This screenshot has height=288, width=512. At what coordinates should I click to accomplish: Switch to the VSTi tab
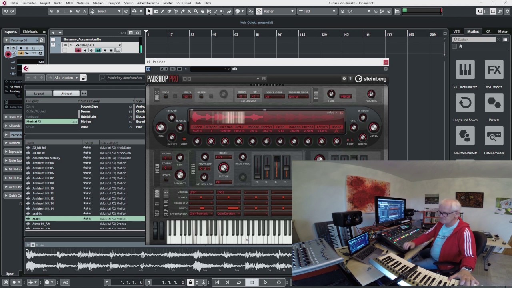click(x=456, y=32)
